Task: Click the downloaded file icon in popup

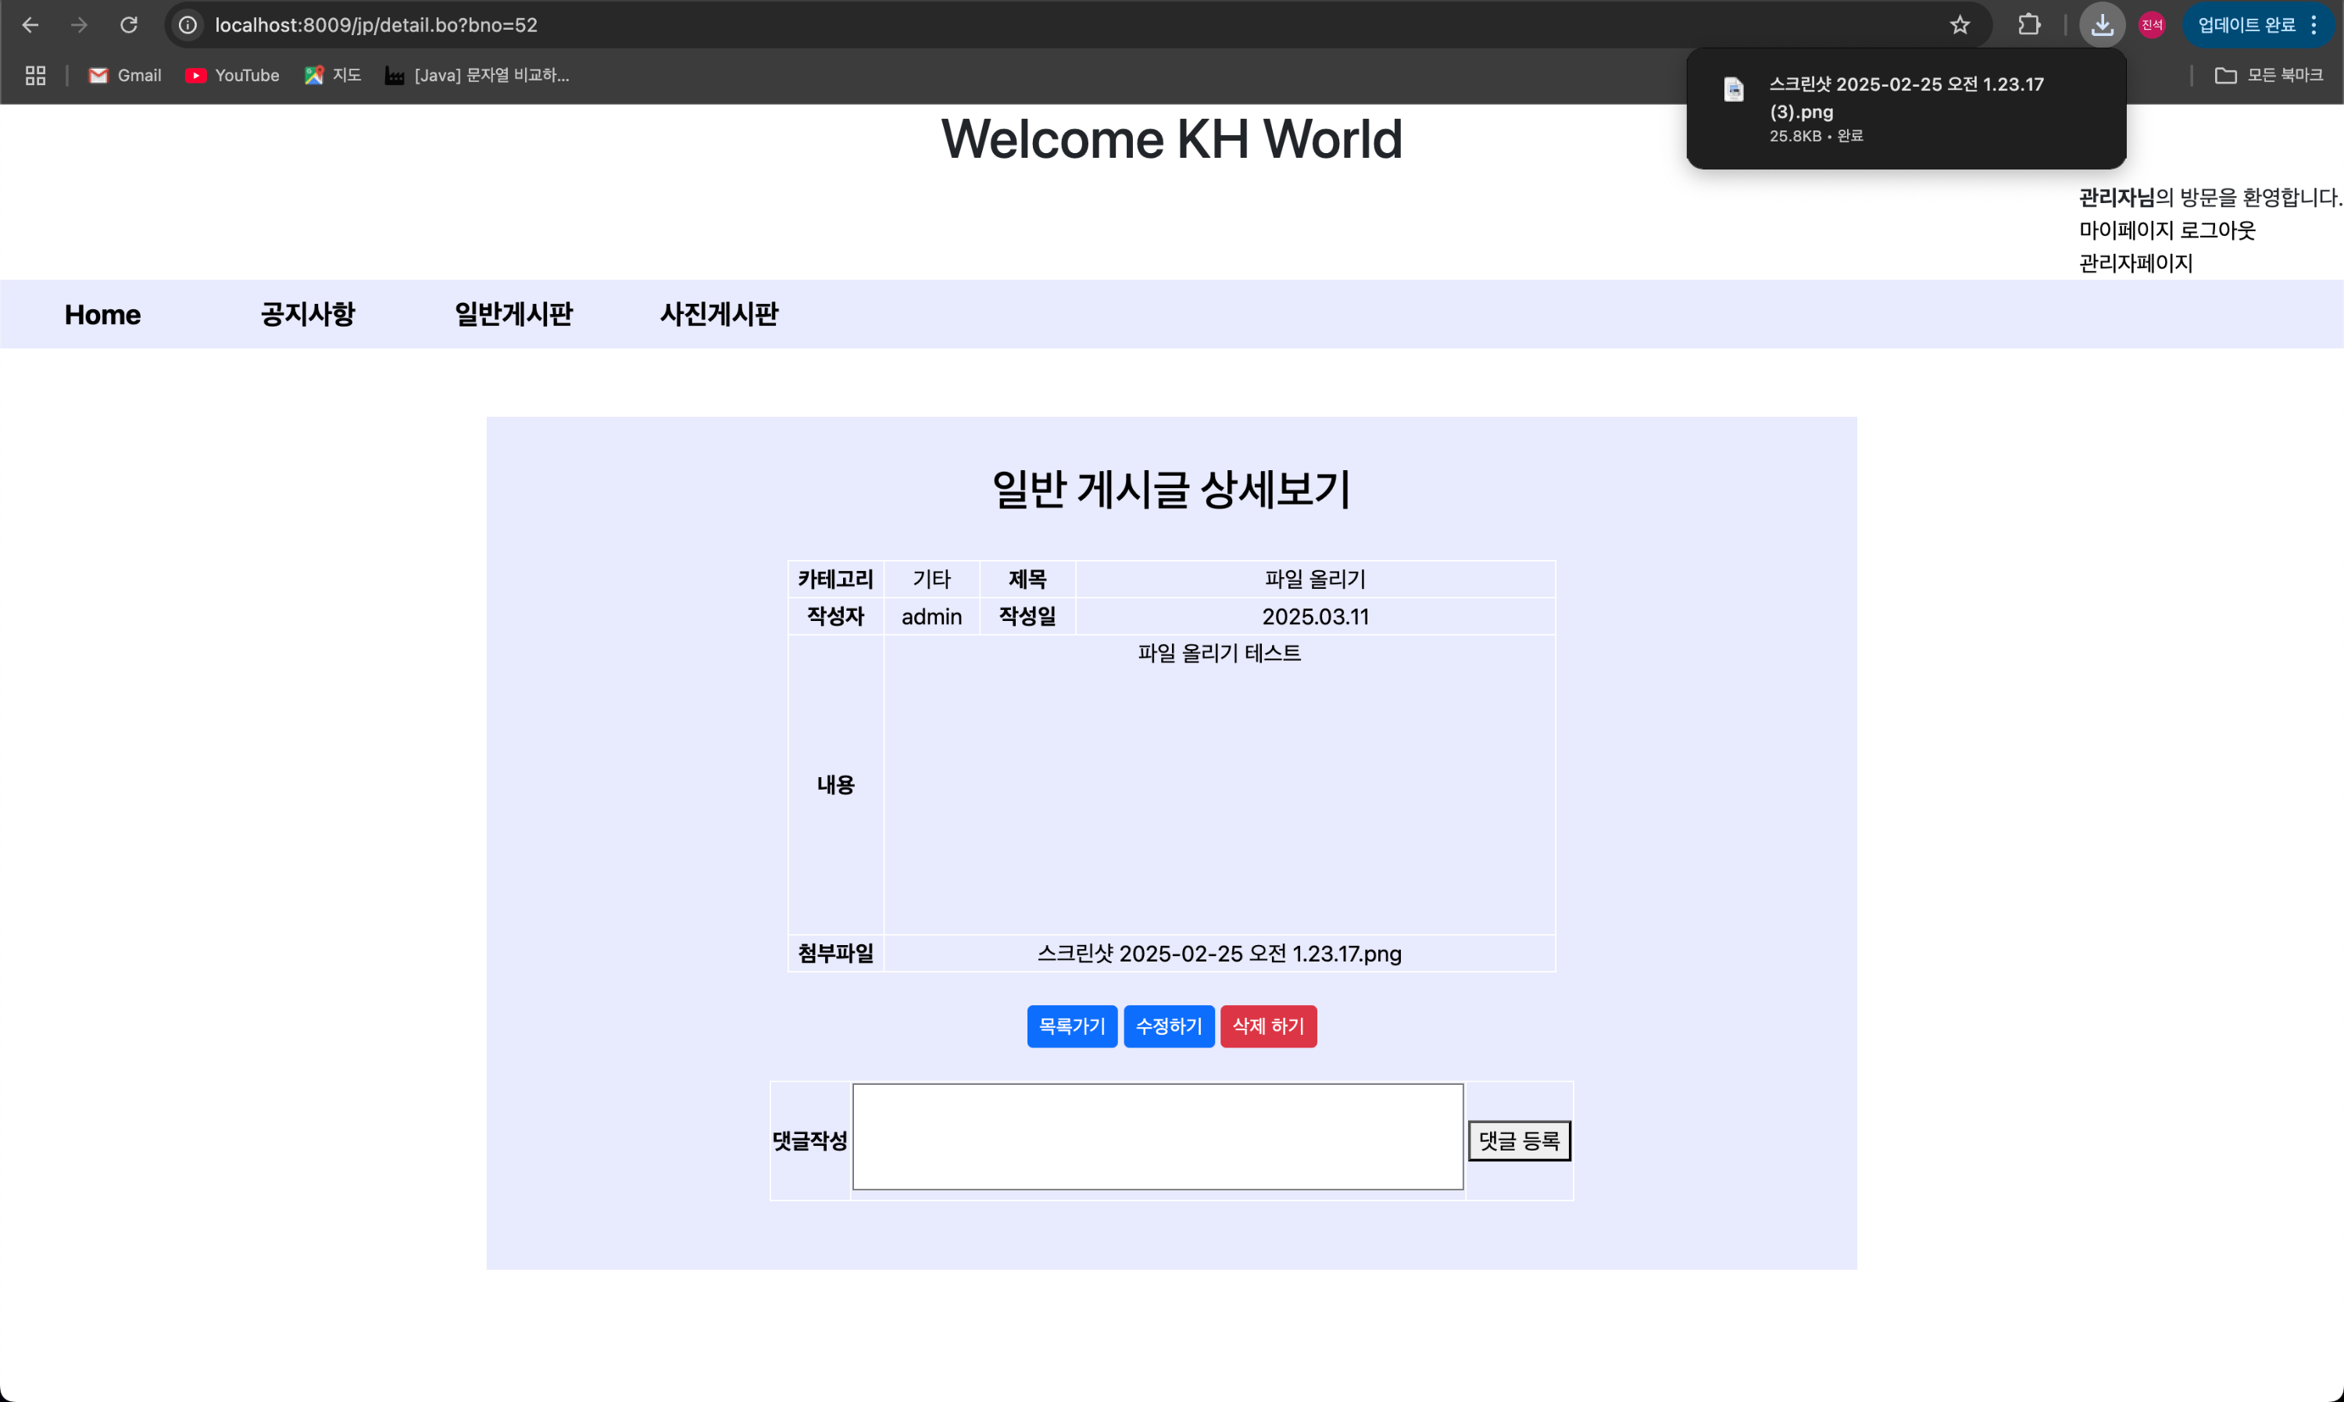Action: pyautogui.click(x=1734, y=90)
